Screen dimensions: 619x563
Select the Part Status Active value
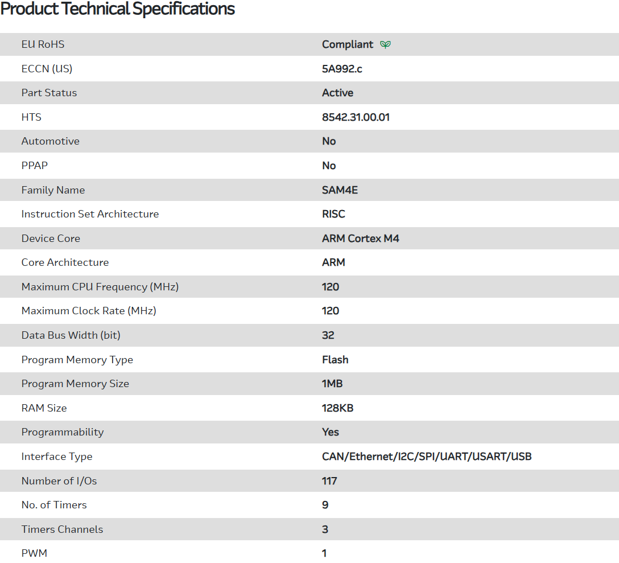(337, 93)
